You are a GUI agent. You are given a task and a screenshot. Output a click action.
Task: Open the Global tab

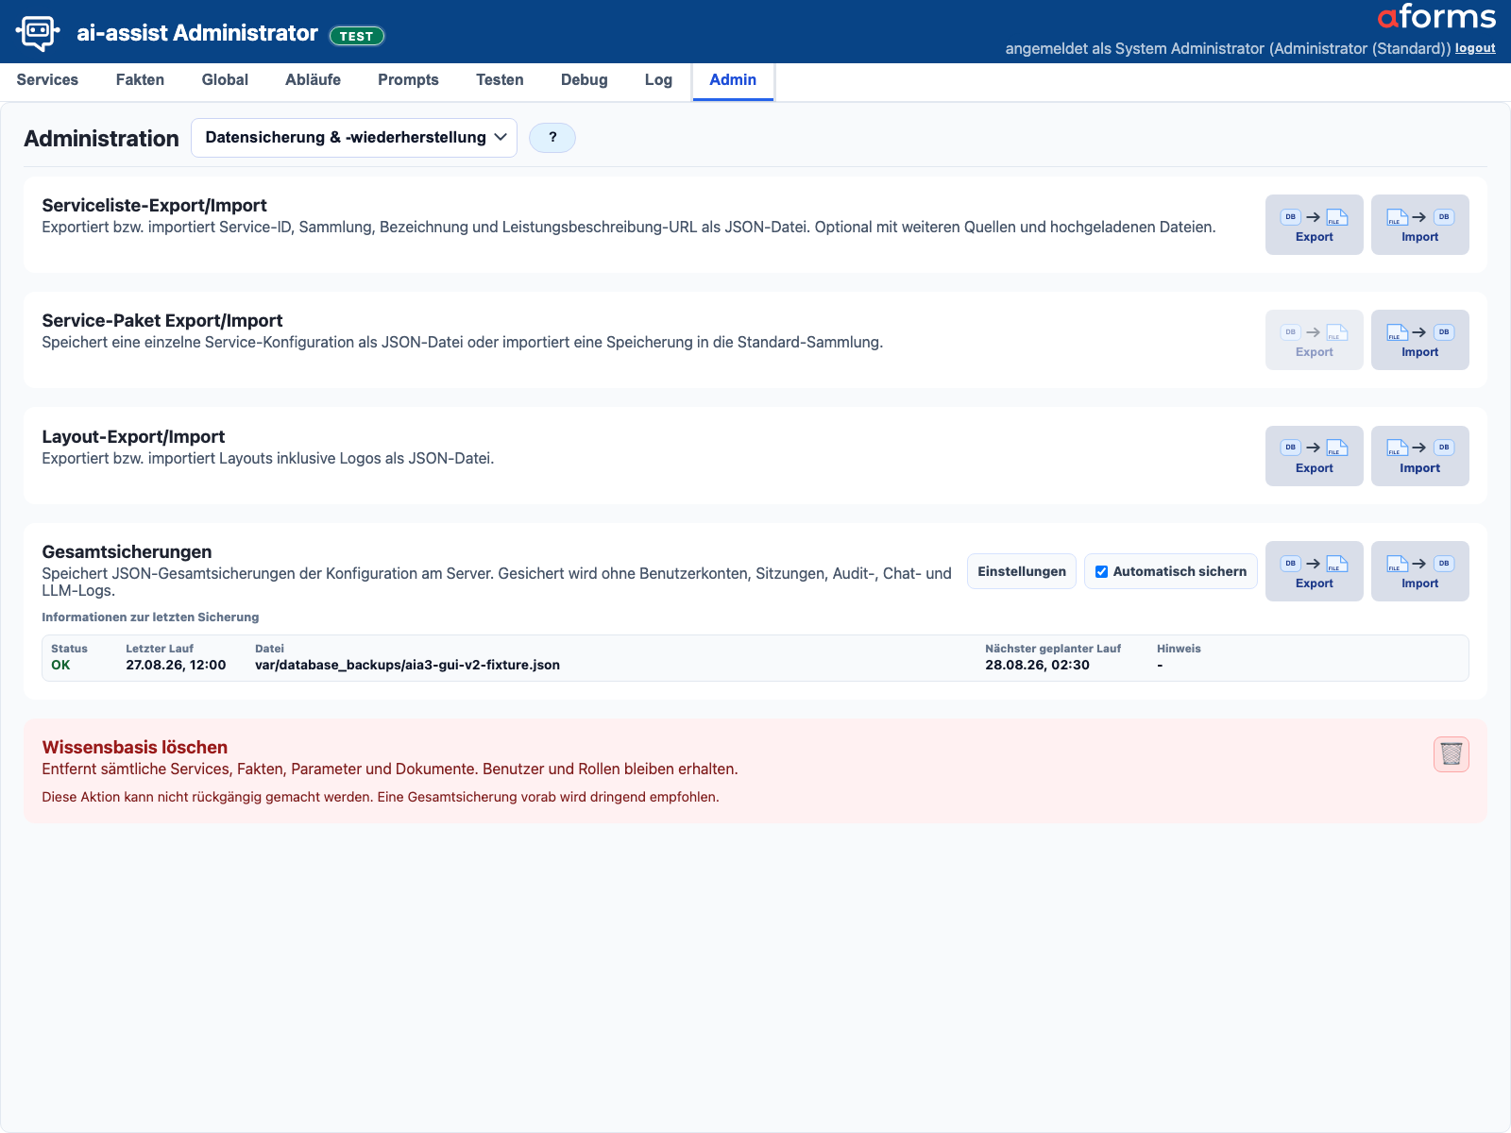225,80
